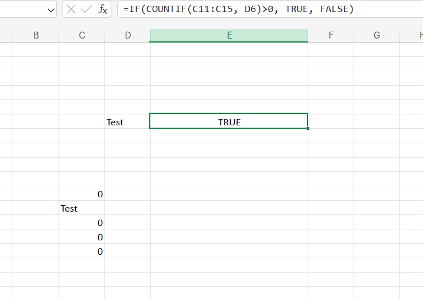Select the 0 directly below Test
The height and width of the screenshot is (299, 423).
(82, 222)
